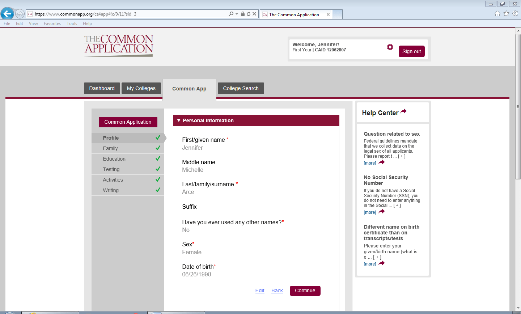The width and height of the screenshot is (521, 314).
Task: Click the search magnifier in address bar
Action: click(x=231, y=14)
